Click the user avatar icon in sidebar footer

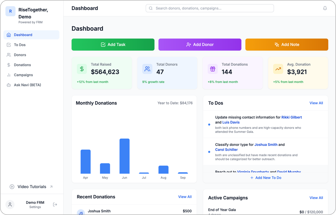coord(10,205)
